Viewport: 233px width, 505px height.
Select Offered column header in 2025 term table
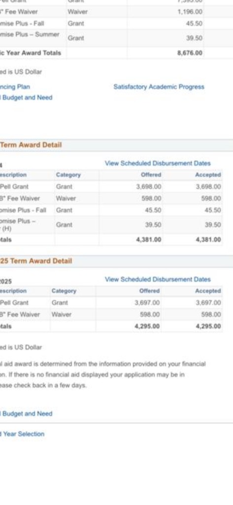(x=149, y=291)
